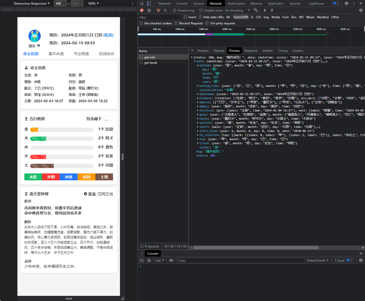
Task: Activate the inspect element picker icon
Action: coord(142,3)
